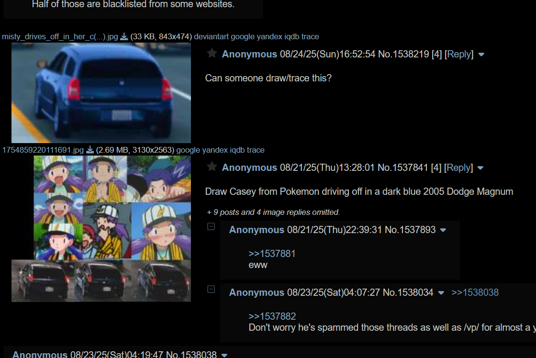Open post menu arrow for No.1538038

[x=224, y=355]
